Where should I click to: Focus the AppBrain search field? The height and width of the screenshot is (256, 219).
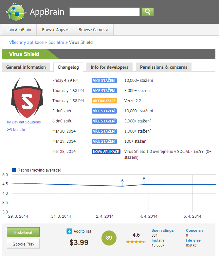point(104,12)
